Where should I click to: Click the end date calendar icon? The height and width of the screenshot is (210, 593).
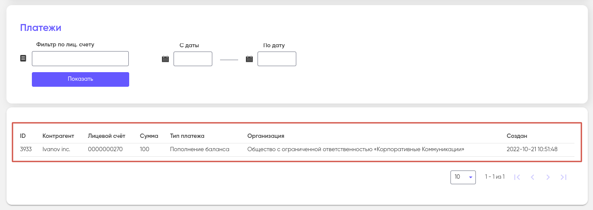click(249, 59)
